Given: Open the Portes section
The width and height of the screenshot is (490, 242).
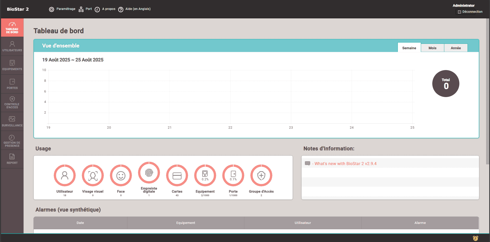Looking at the screenshot, I should coord(12,84).
